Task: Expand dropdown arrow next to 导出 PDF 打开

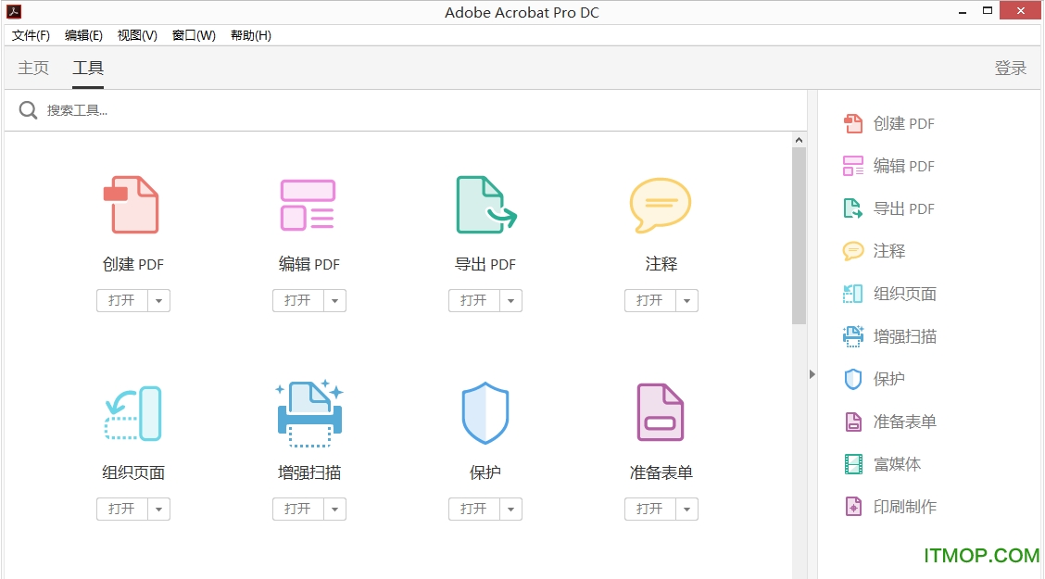Action: click(510, 300)
